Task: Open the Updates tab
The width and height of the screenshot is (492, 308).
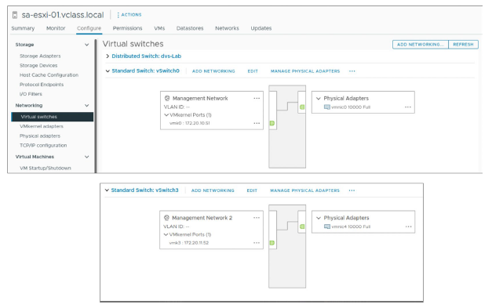Action: tap(261, 28)
